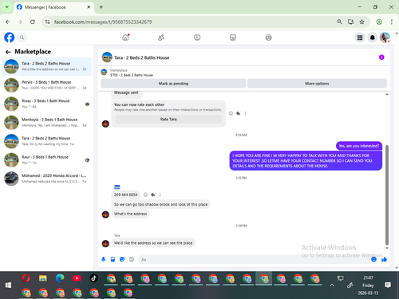Click message 'We'd like the address so we can see the place'

[153, 243]
